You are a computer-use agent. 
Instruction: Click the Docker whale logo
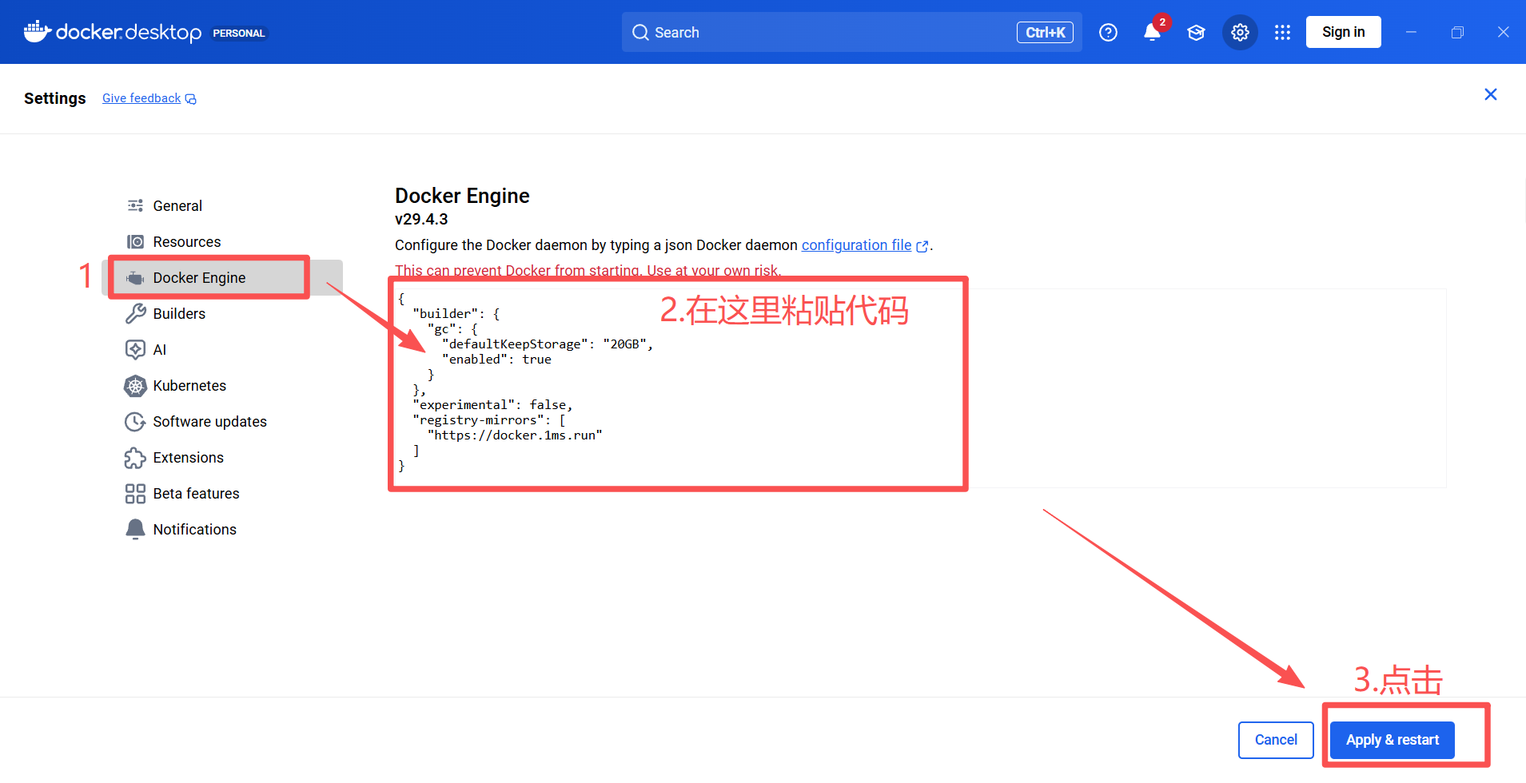click(x=38, y=32)
